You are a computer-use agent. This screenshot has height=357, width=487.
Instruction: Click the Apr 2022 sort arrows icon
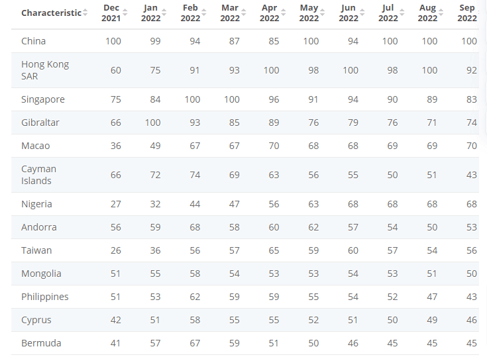pyautogui.click(x=284, y=13)
